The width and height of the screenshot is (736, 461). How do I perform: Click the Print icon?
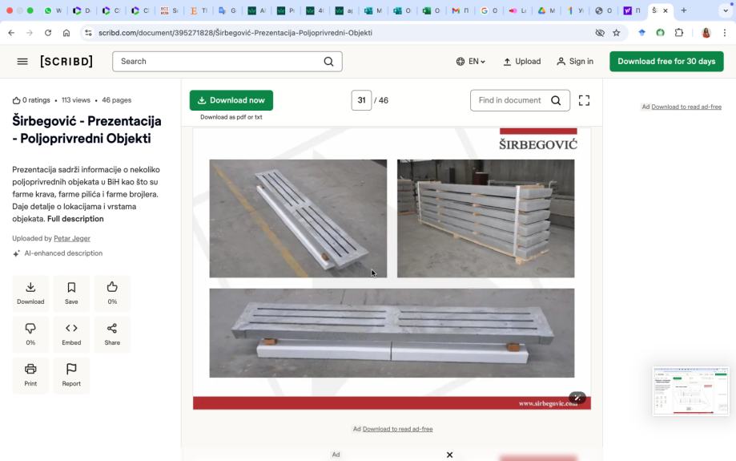[x=30, y=375]
